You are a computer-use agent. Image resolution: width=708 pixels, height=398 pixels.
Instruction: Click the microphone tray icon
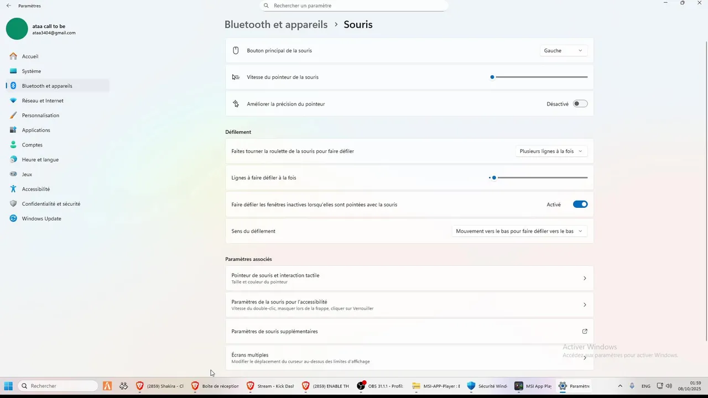tap(632, 386)
